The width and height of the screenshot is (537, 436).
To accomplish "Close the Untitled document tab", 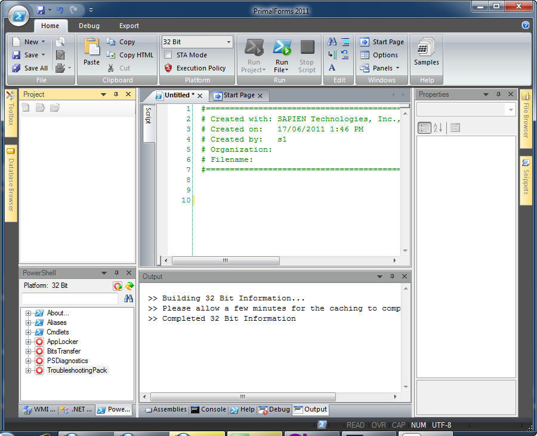I will [200, 96].
